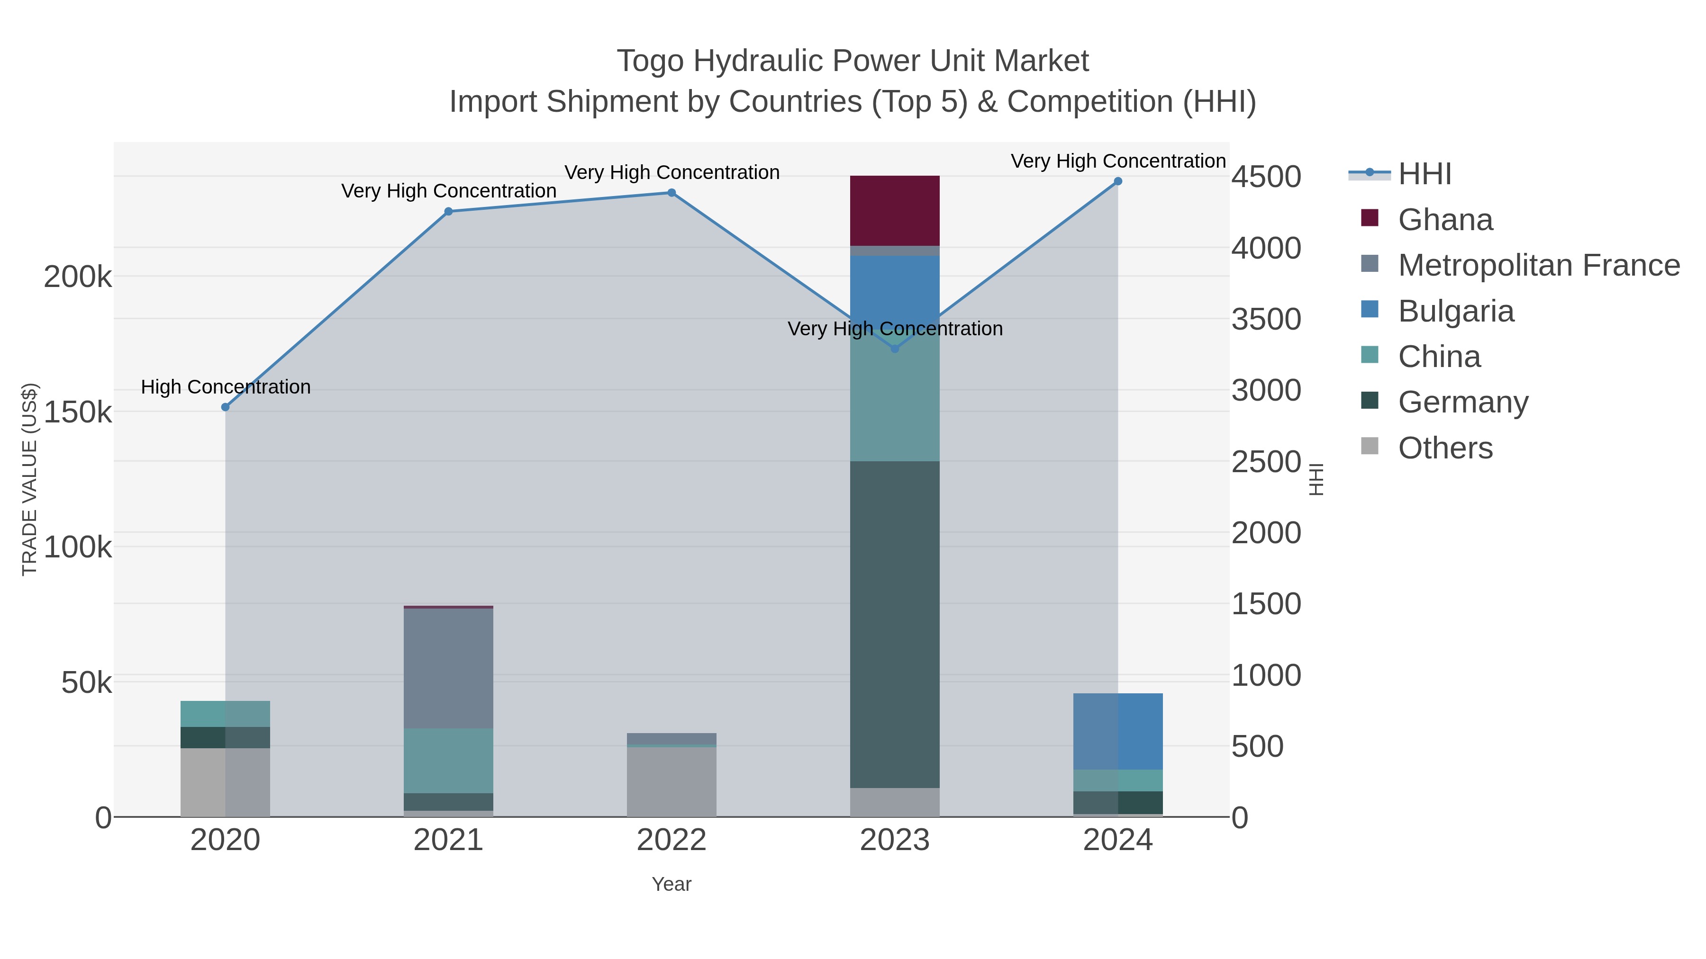Screen dimensions: 1706x959
Task: Toggle the Others legend entry
Action: 1426,448
